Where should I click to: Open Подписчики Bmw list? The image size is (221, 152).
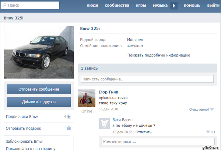[22, 117]
